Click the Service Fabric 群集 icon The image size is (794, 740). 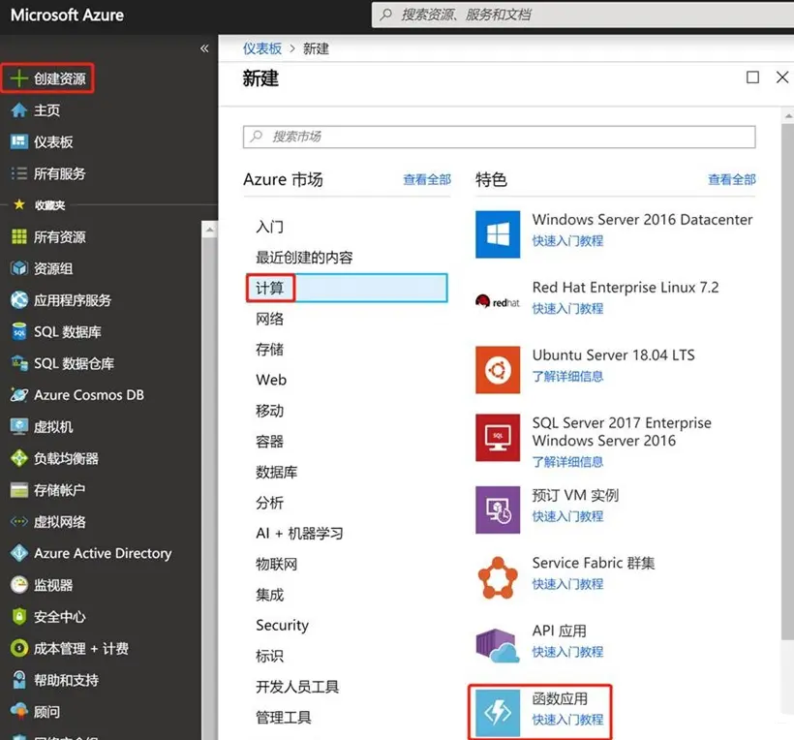(x=498, y=578)
